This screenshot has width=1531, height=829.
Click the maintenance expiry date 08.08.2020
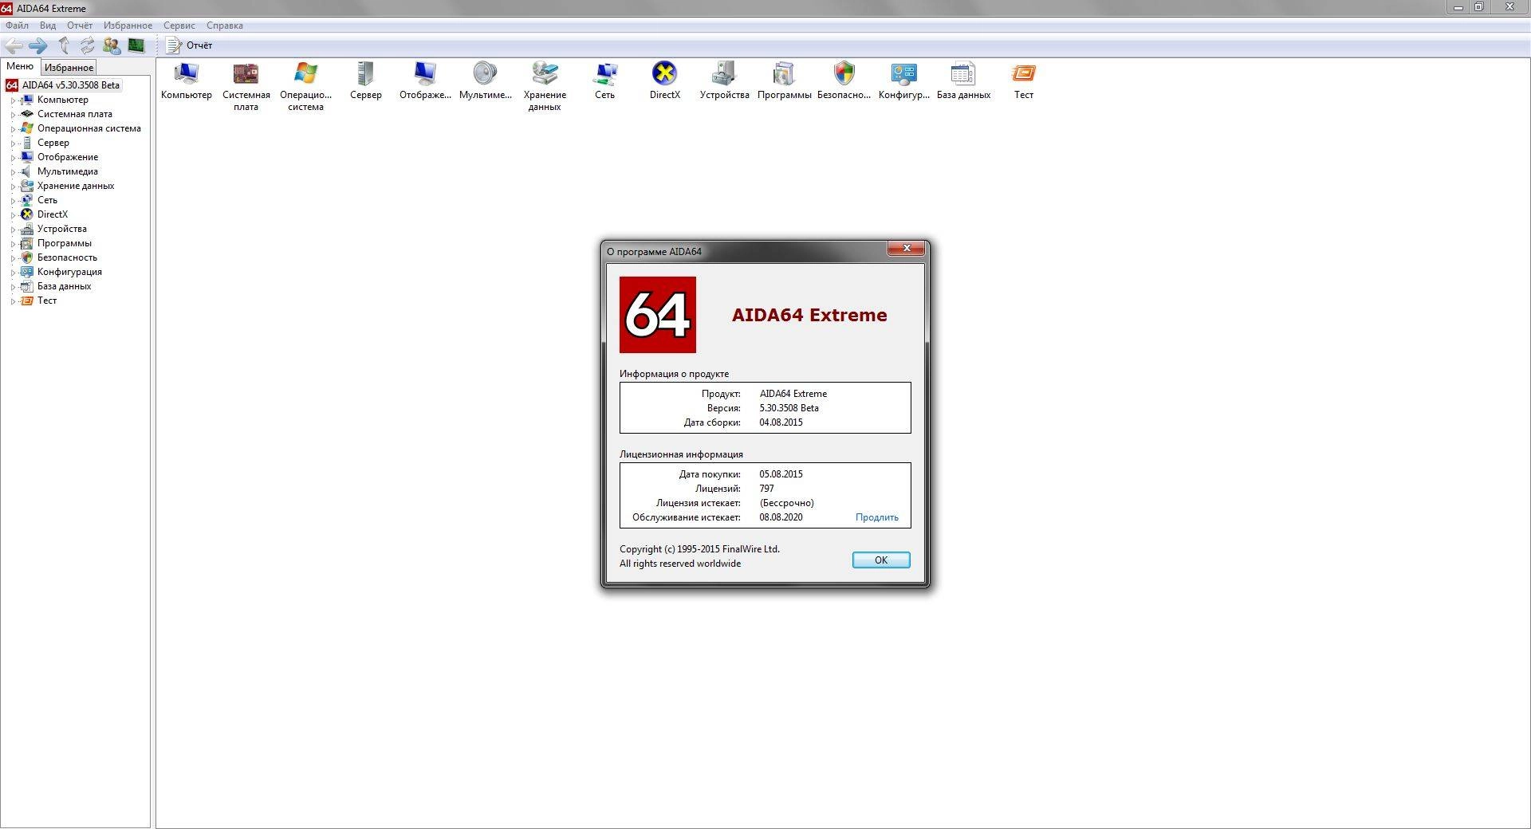click(x=781, y=517)
